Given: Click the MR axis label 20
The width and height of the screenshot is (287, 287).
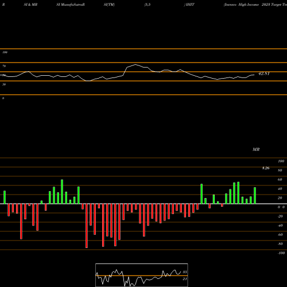Looking at the screenshot, I should pyautogui.click(x=280, y=198).
